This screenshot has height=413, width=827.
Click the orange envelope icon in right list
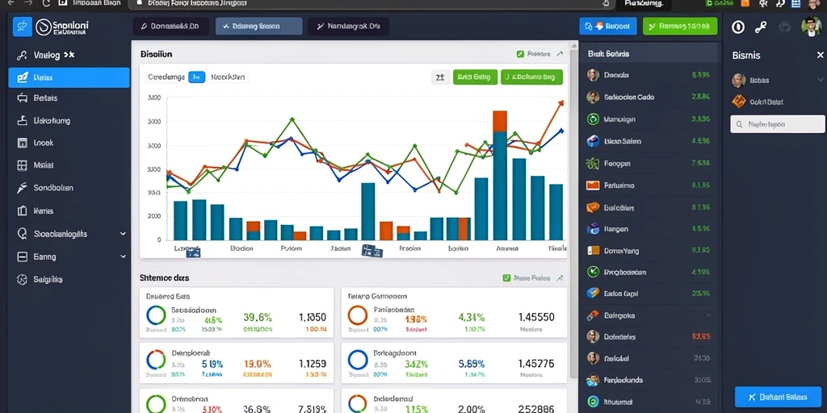(x=594, y=186)
